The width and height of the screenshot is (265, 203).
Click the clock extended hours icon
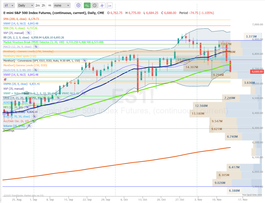[94, 5]
